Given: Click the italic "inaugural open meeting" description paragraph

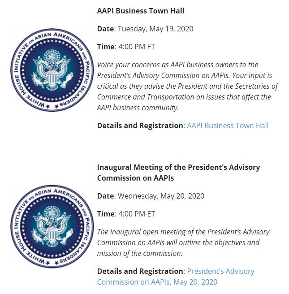Looking at the screenshot, I should pos(183,242).
